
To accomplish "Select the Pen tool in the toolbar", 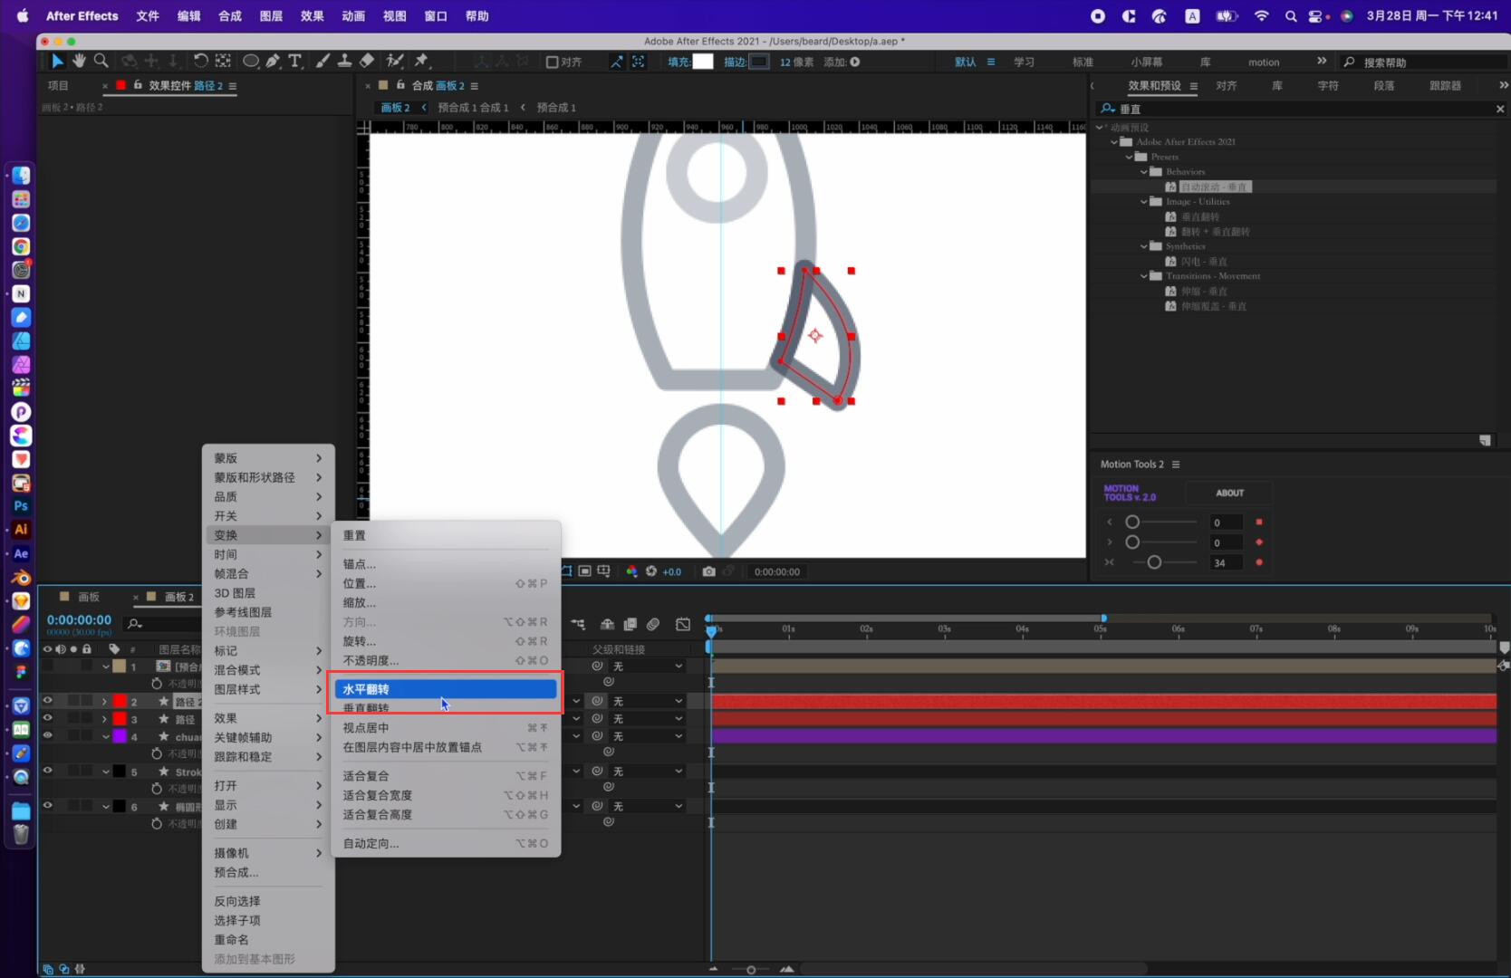I will pyautogui.click(x=273, y=61).
